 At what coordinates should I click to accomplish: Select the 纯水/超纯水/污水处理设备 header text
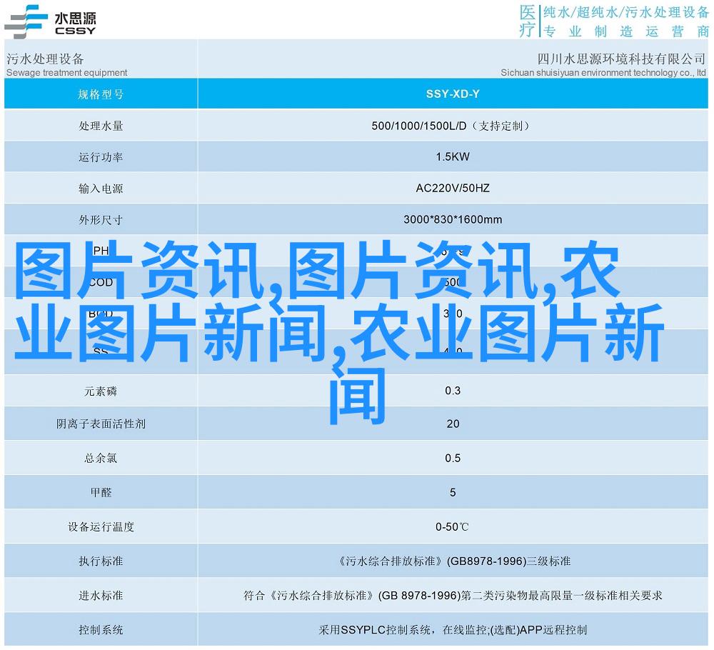(626, 13)
